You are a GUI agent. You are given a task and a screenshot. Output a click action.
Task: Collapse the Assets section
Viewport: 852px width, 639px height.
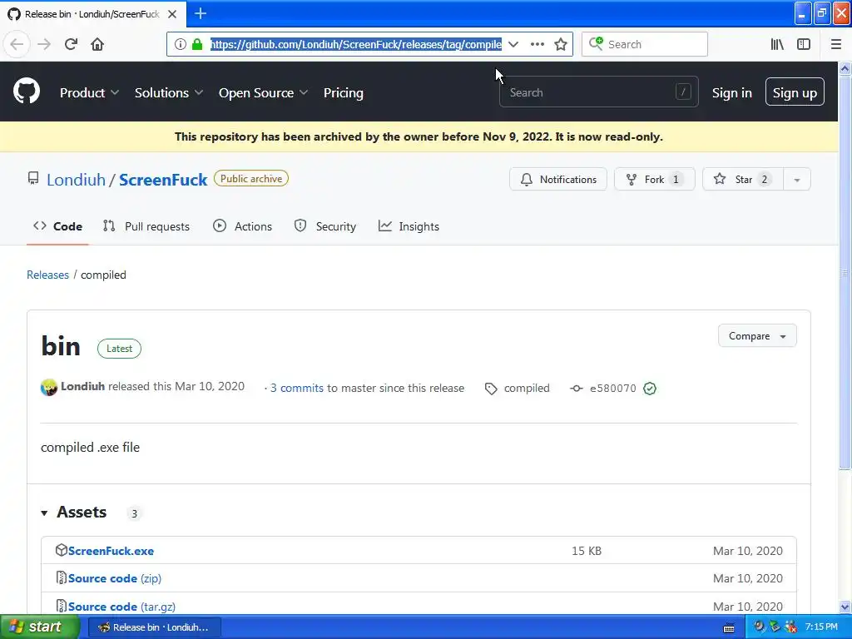coord(45,513)
